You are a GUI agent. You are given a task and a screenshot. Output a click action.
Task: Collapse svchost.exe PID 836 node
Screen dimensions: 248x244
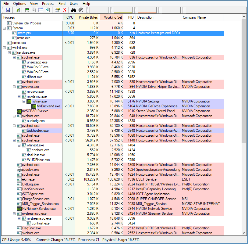(14, 57)
